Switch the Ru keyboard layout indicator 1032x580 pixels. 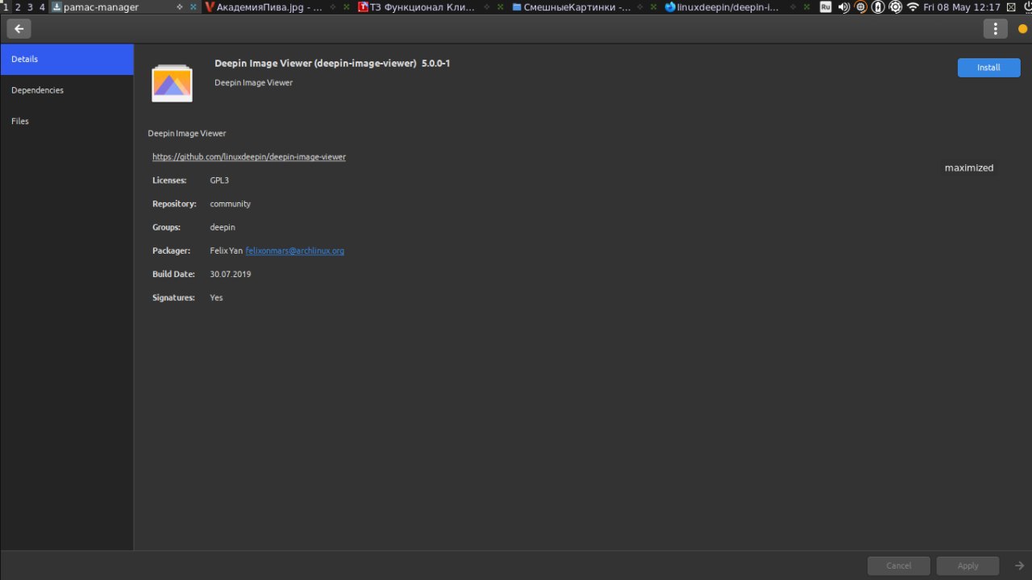coord(826,7)
